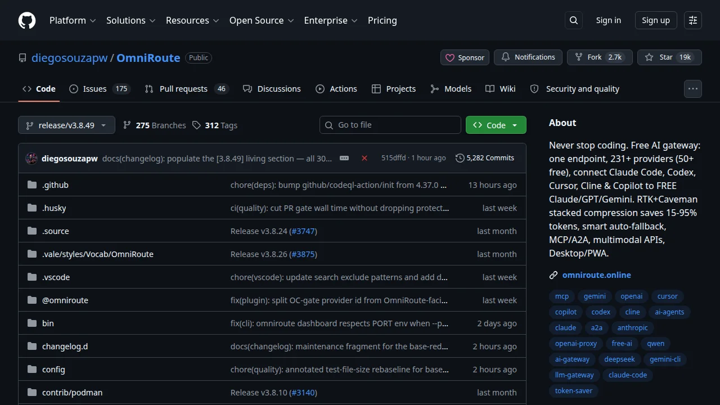The width and height of the screenshot is (720, 405).
Task: Open the Enterprise menu dropdown
Action: (331, 20)
